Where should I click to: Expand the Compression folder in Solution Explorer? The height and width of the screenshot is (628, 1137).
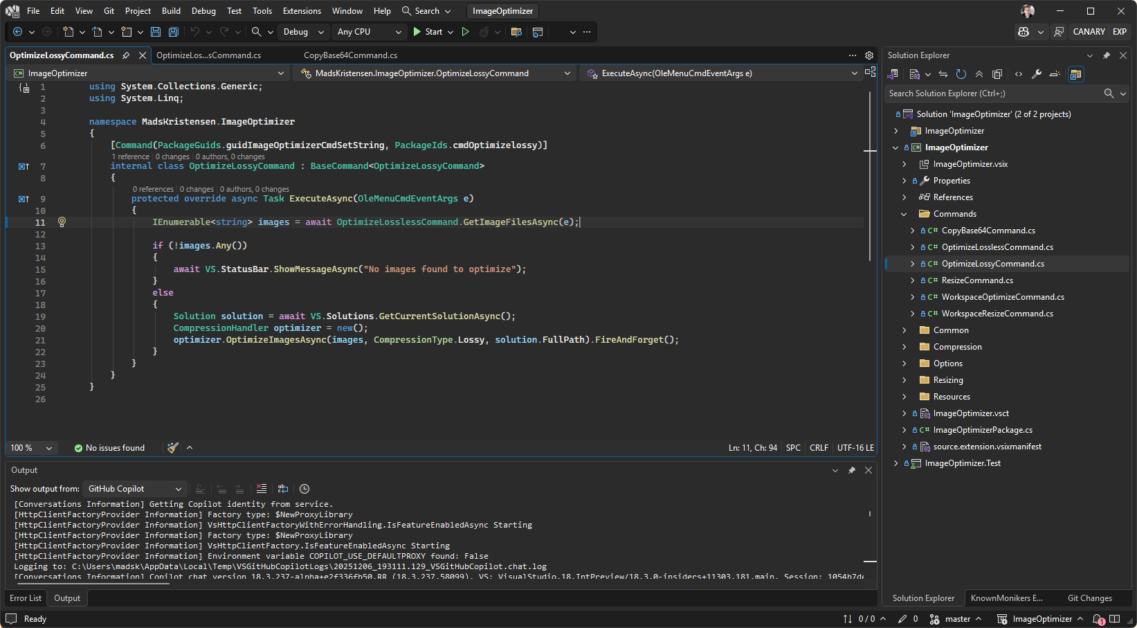(x=904, y=347)
